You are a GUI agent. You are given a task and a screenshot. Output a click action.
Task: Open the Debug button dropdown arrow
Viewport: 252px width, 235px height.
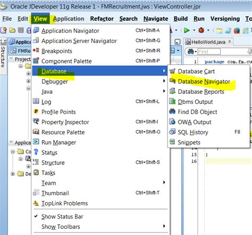(x=208, y=30)
